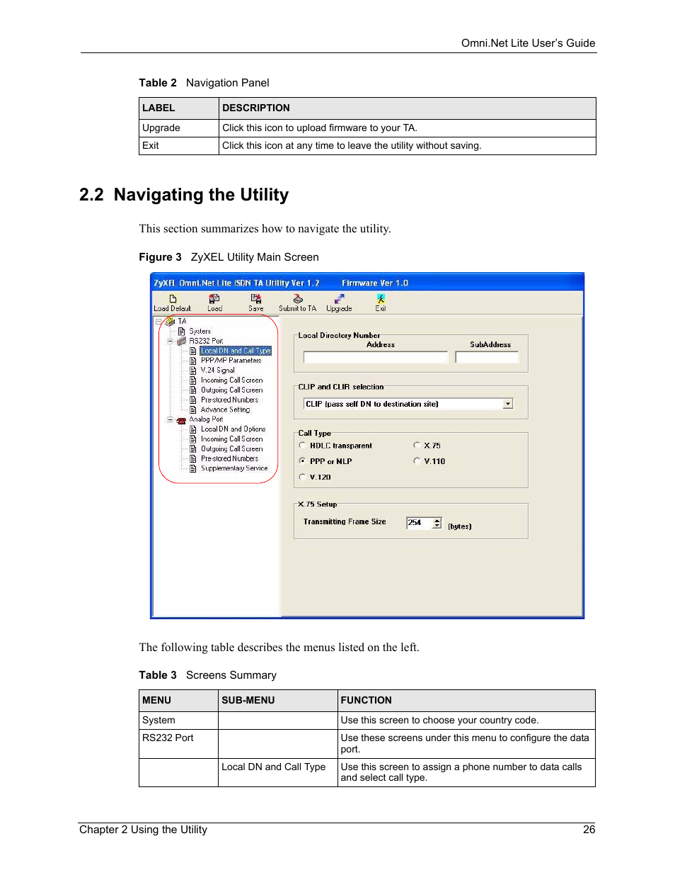Click the System page icon in tree
Viewport: 675px width, 875px height.
click(181, 332)
